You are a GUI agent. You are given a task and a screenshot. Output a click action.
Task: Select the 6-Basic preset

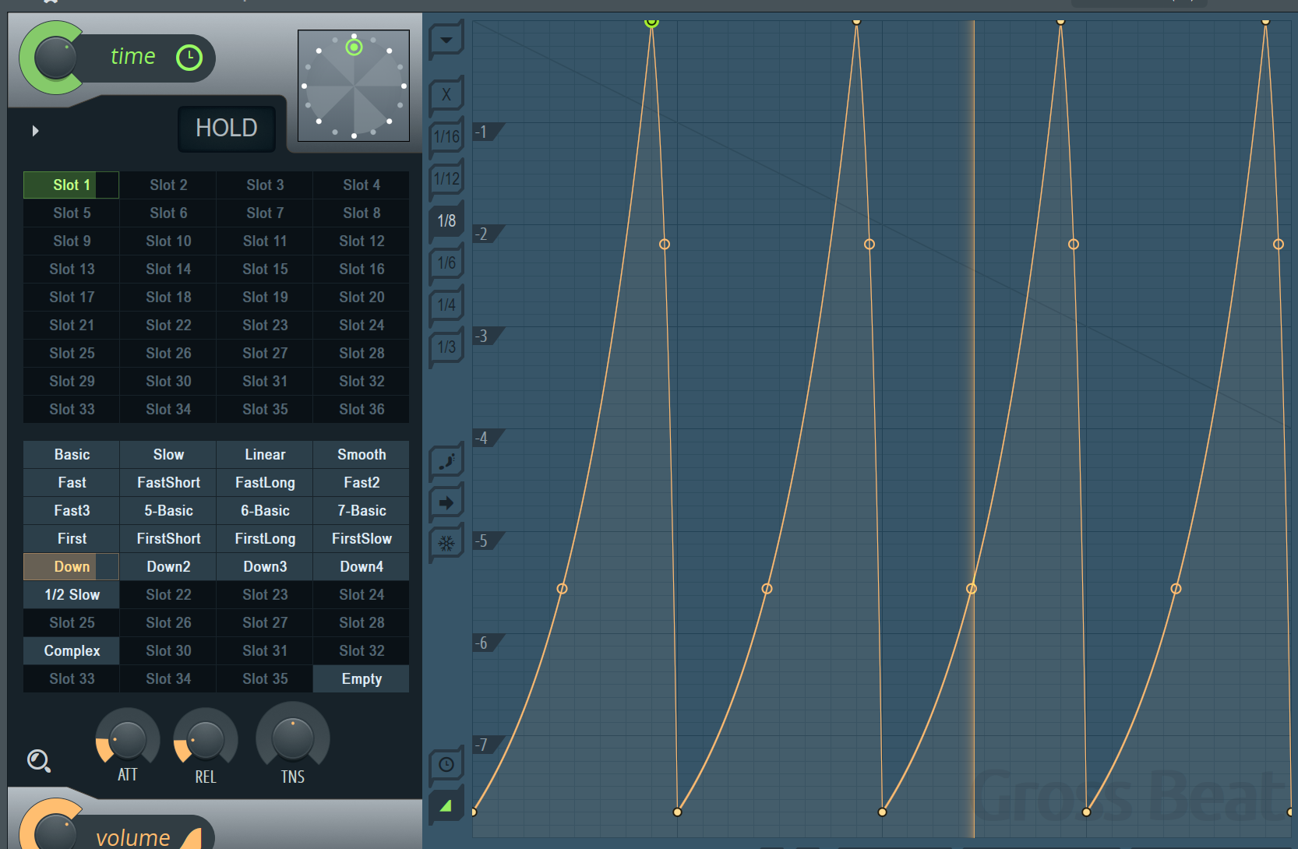click(265, 510)
